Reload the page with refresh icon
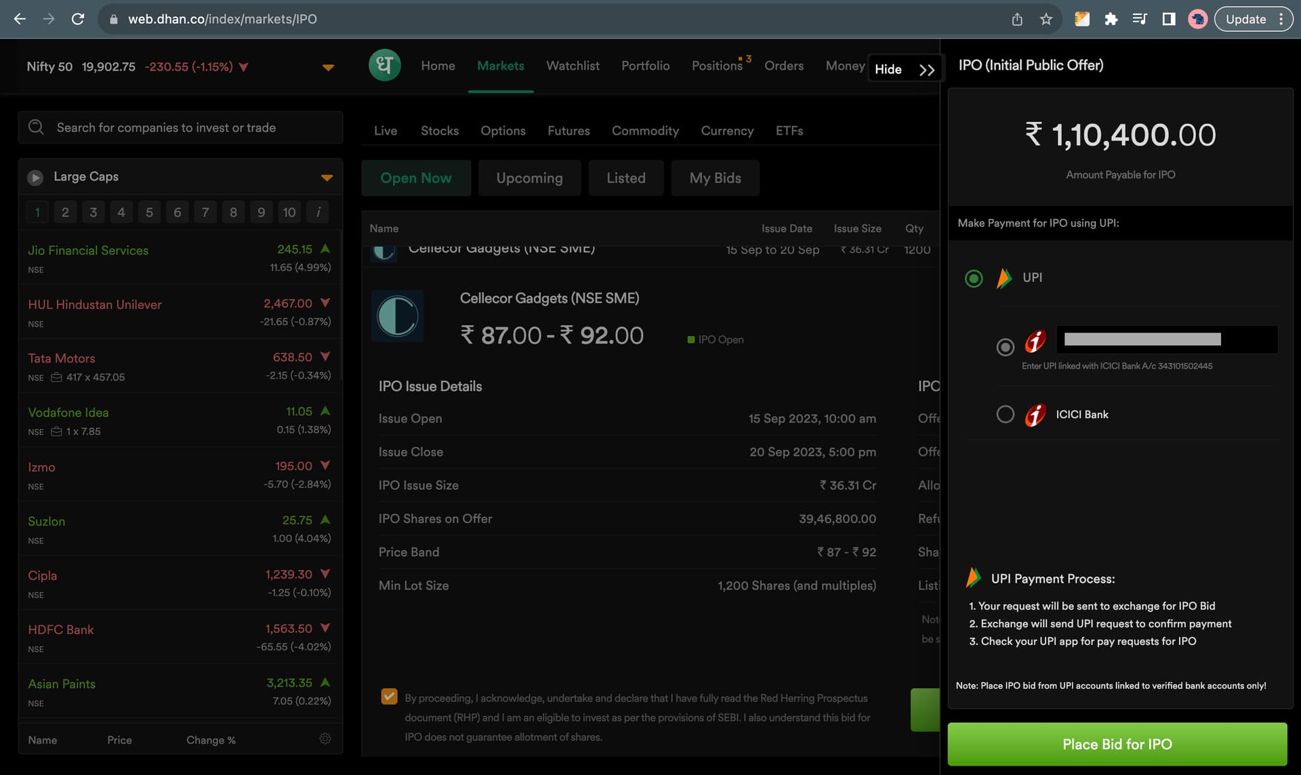Screen dimensions: 1301x775 [78, 19]
